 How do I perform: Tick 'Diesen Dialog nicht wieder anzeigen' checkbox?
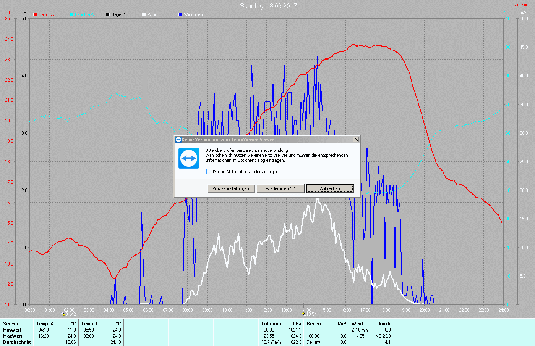coord(209,172)
